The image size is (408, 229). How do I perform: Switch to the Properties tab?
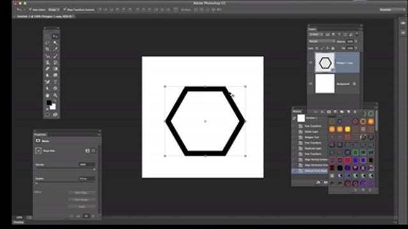(x=40, y=134)
